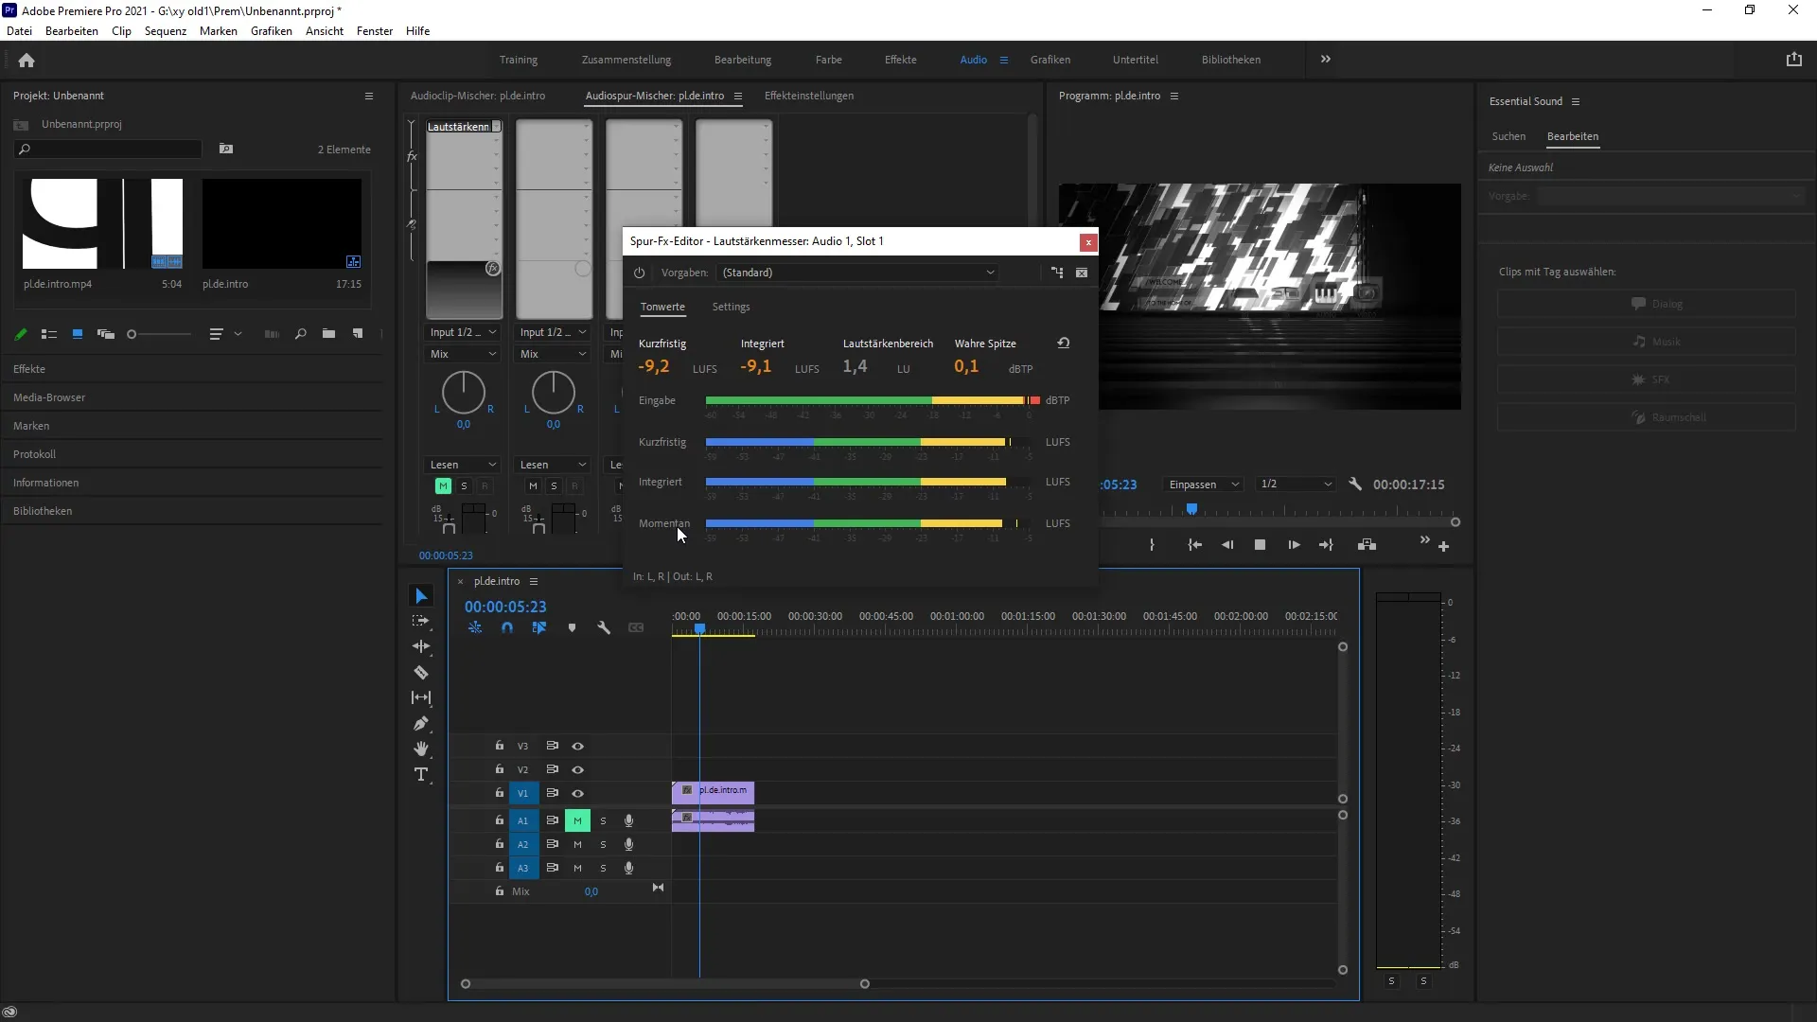Select the Pen tool
Image resolution: width=1817 pixels, height=1022 pixels.
point(421,723)
